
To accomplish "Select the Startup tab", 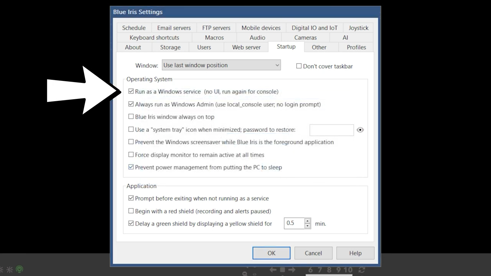I will (x=286, y=47).
